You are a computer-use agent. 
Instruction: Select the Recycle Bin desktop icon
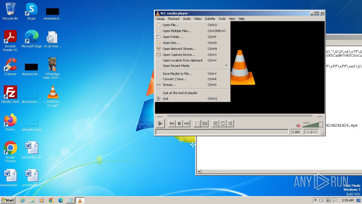click(x=10, y=11)
